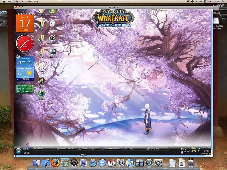Open the Apple menu
This screenshot has height=170, width=227.
[4, 2]
